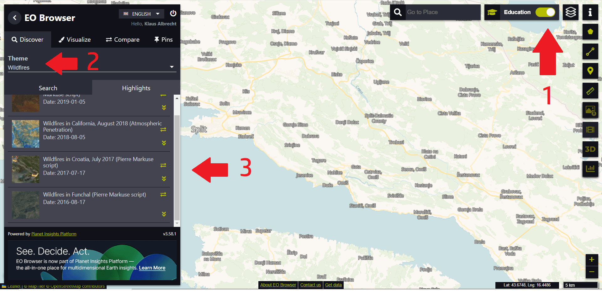Viewport: 602px width, 293px height.
Task: Zoom in the map with plus button
Action: 591,259
